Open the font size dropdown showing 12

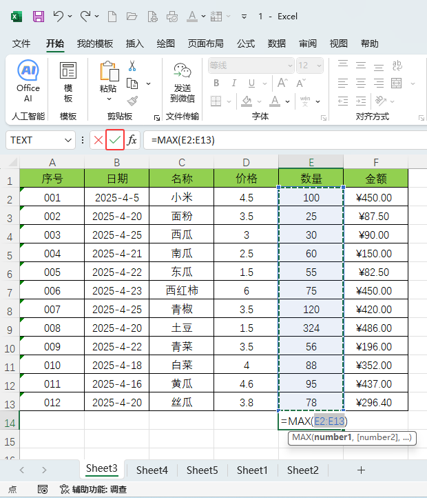(x=319, y=66)
